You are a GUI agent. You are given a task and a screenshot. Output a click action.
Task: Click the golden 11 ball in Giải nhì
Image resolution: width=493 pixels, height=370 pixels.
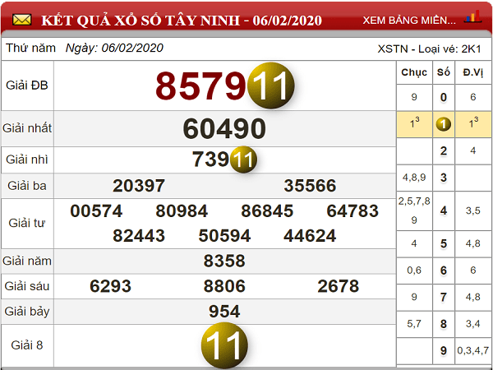243,160
